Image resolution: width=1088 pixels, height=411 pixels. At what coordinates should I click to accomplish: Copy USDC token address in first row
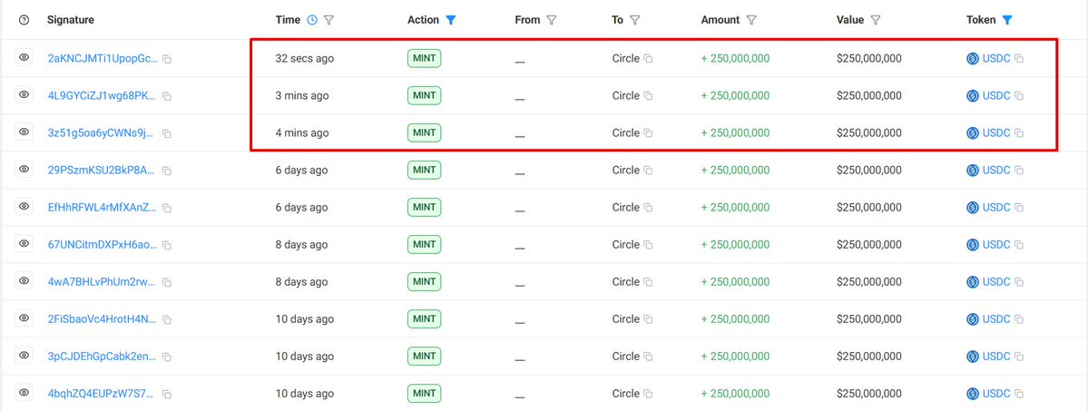(1019, 59)
